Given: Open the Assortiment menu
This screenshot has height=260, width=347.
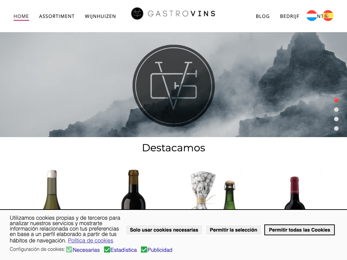Looking at the screenshot, I should click(x=57, y=16).
